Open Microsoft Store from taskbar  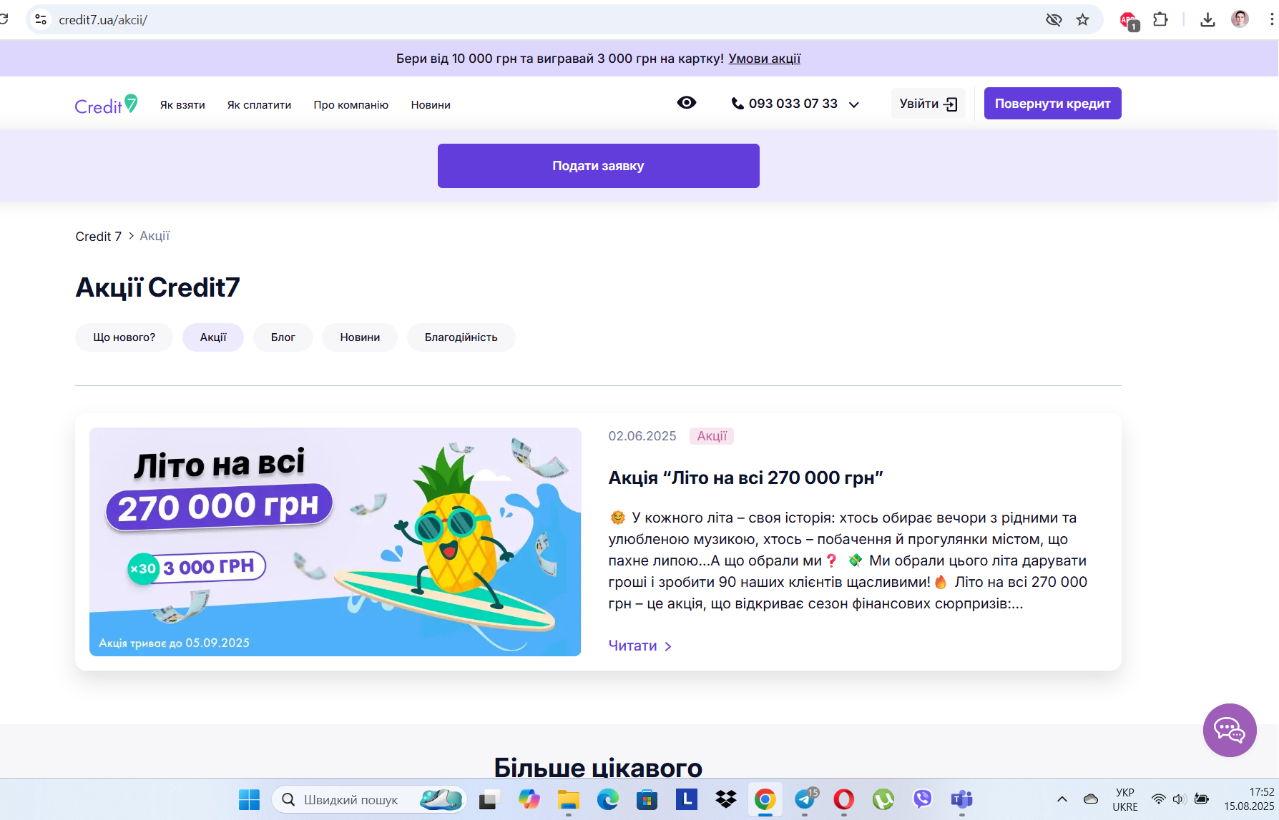(647, 799)
